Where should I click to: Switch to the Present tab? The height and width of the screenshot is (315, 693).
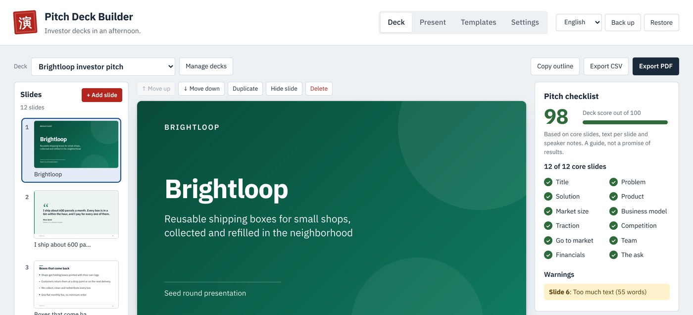pos(433,22)
